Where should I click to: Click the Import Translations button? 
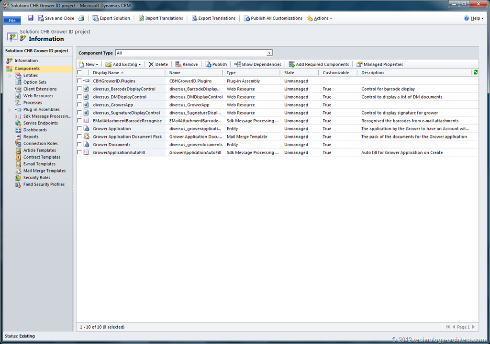pyautogui.click(x=161, y=18)
